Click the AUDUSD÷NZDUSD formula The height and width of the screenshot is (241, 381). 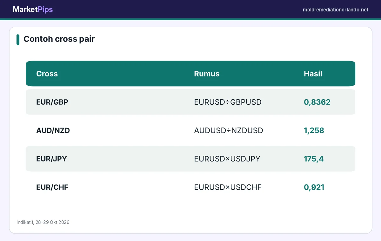[x=229, y=130]
